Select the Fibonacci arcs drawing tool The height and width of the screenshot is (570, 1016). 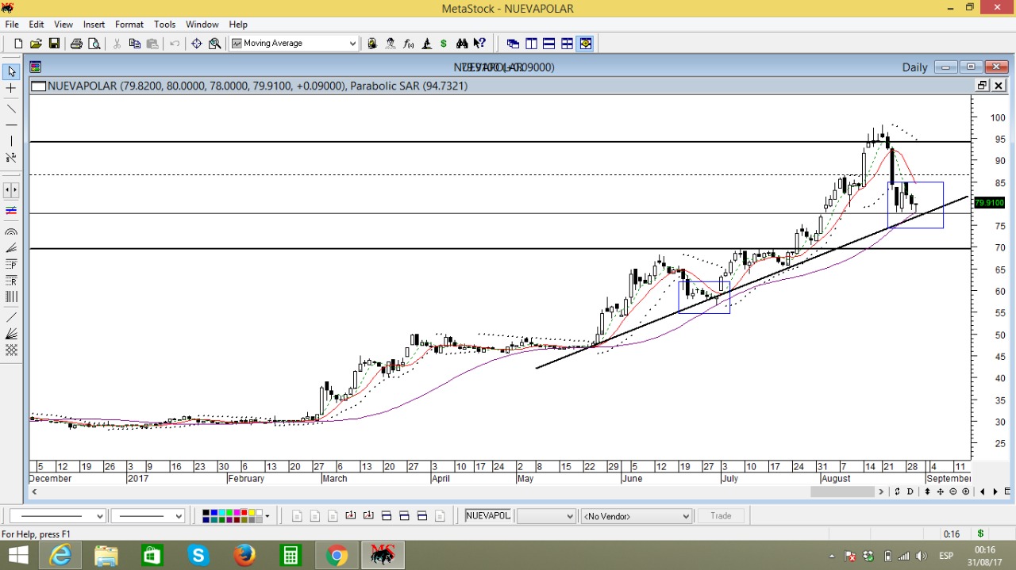11,232
